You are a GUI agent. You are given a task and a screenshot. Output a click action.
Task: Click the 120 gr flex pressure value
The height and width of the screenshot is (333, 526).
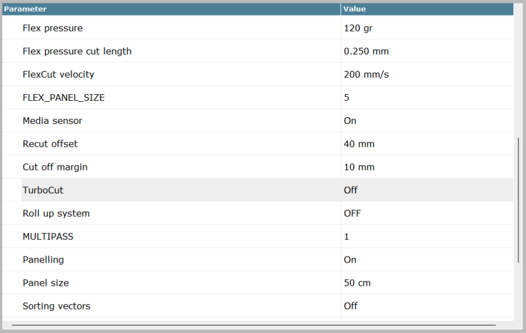(358, 28)
